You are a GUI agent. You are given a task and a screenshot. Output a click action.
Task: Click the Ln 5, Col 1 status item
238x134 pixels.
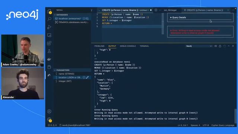[x=183, y=125]
